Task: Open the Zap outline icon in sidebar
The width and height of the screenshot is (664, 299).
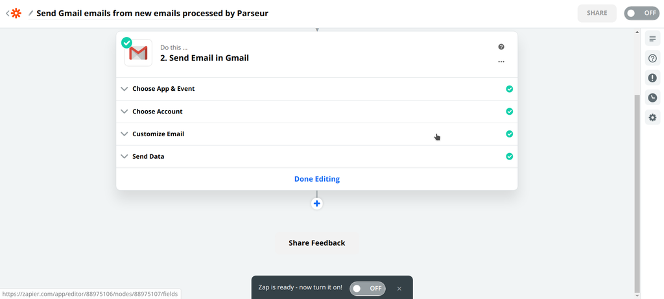Action: pyautogui.click(x=652, y=39)
